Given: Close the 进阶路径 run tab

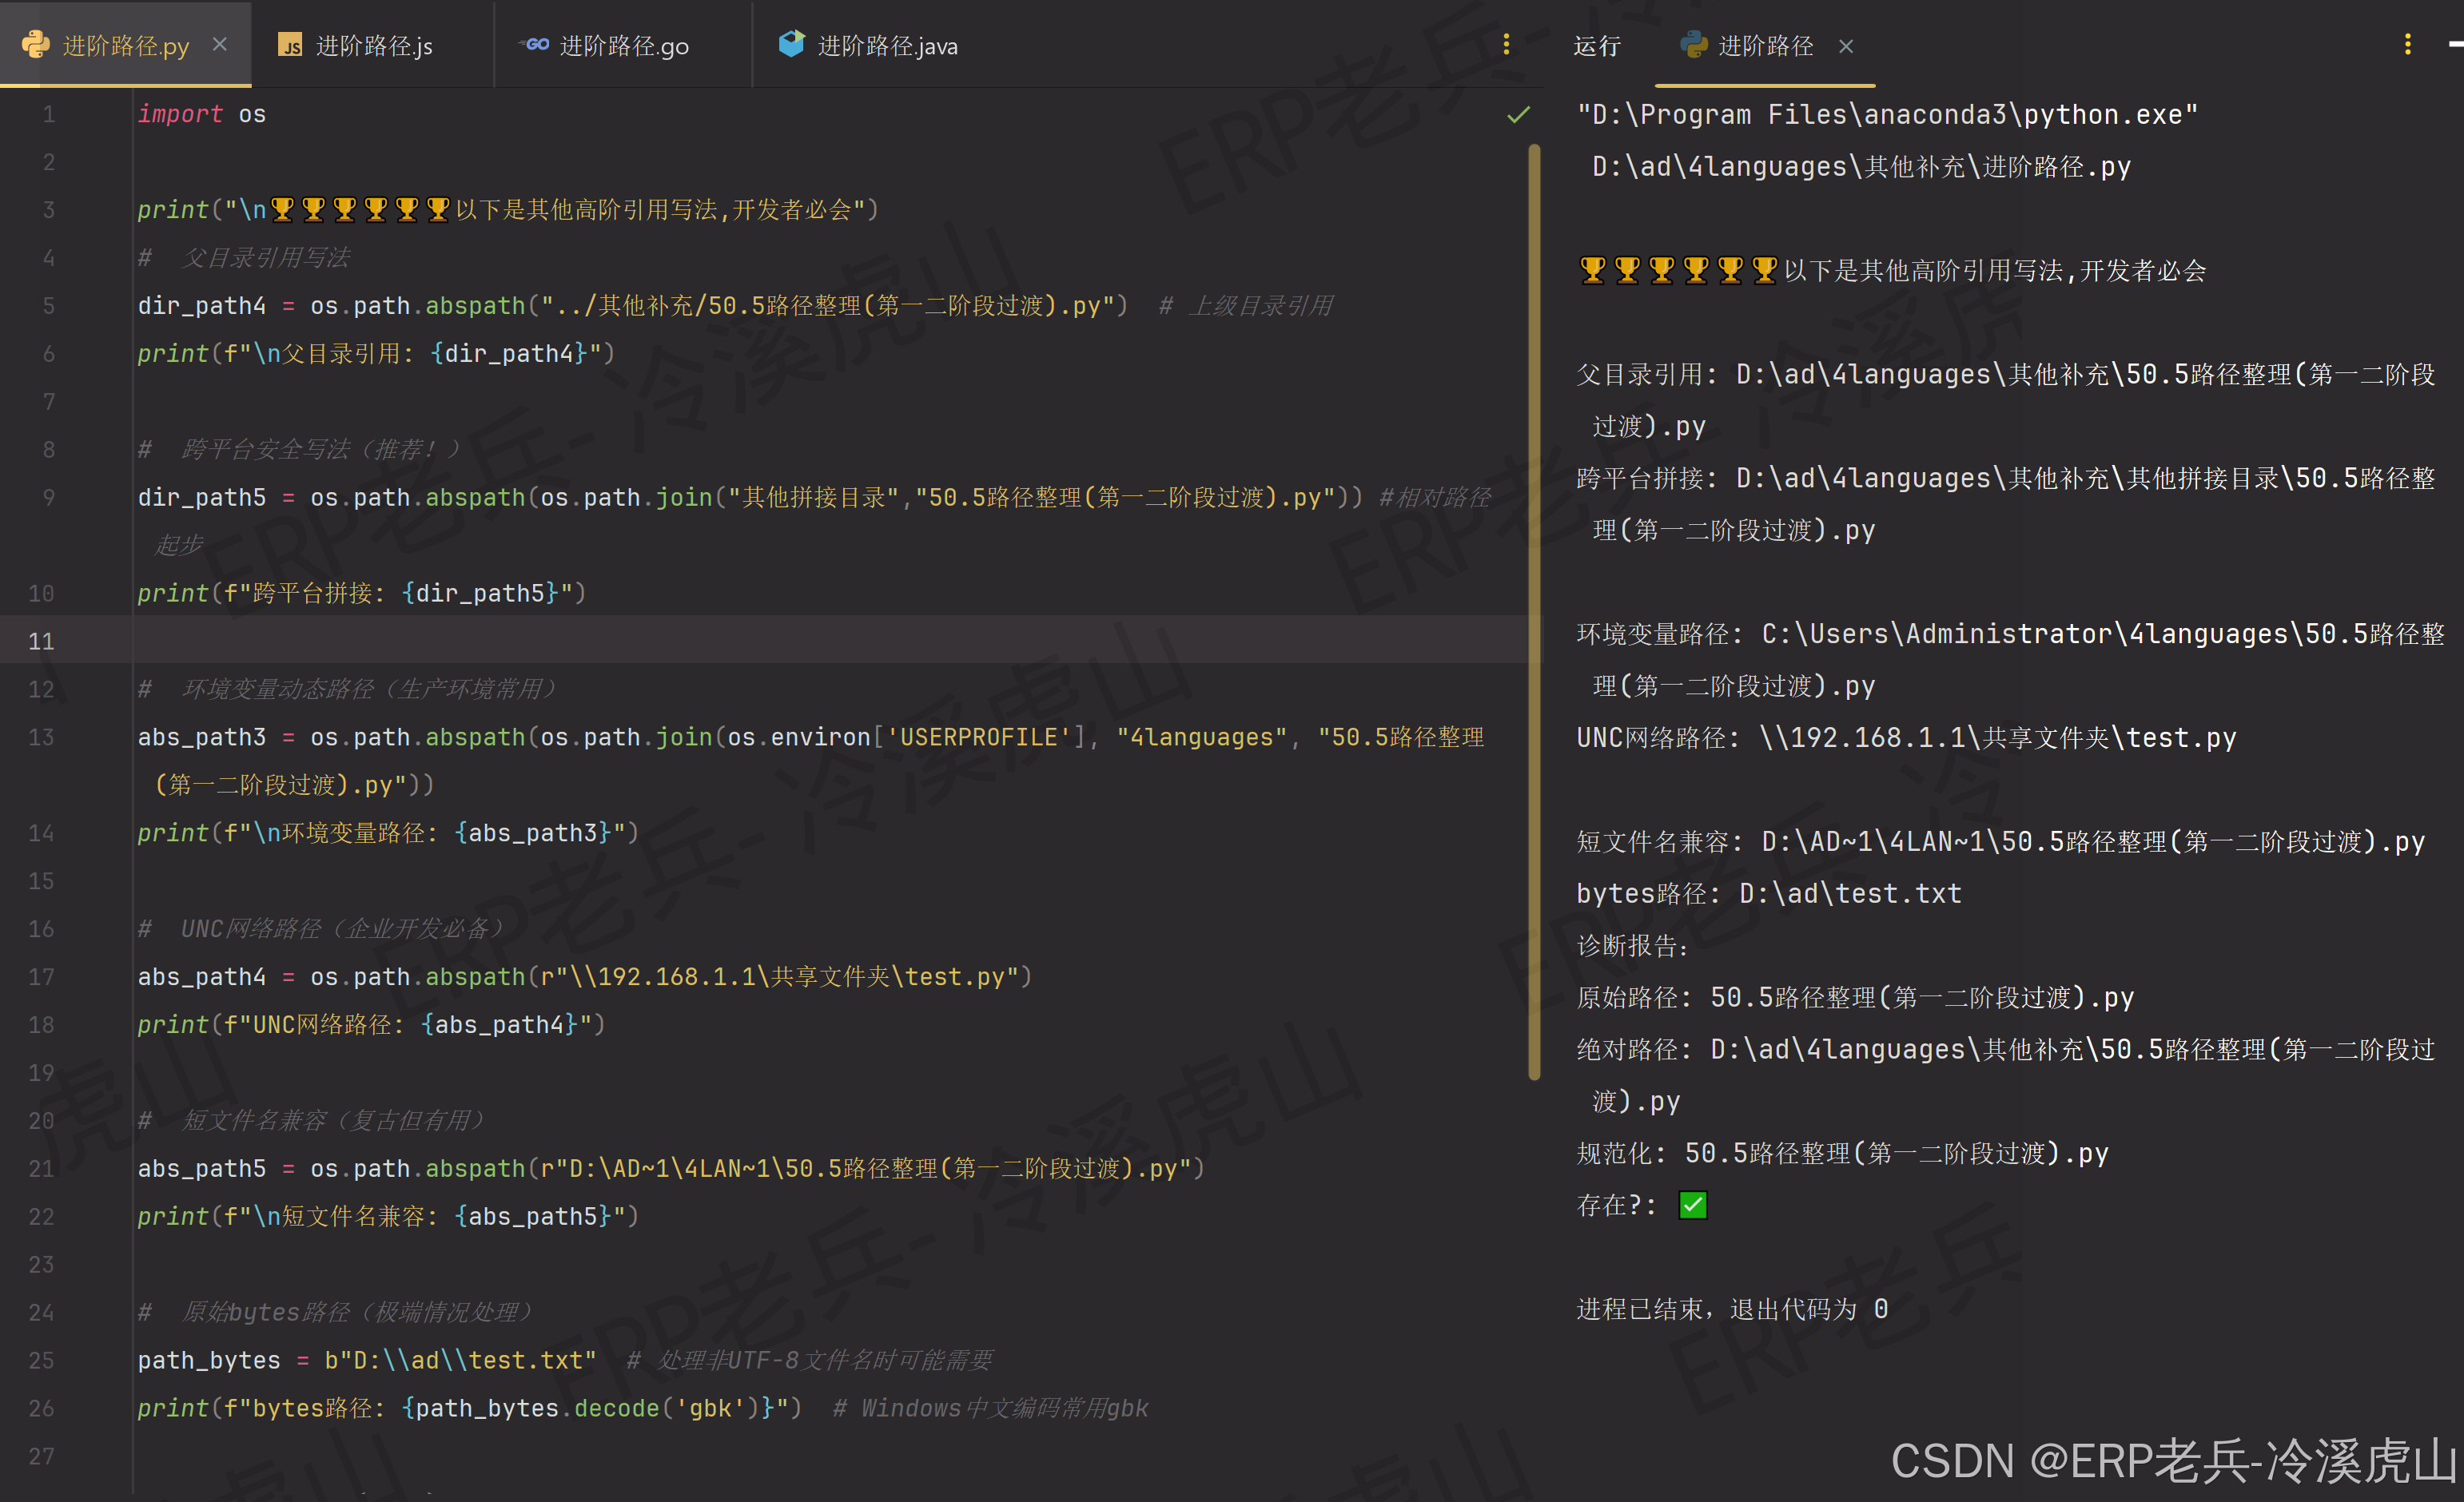Looking at the screenshot, I should pyautogui.click(x=1846, y=46).
